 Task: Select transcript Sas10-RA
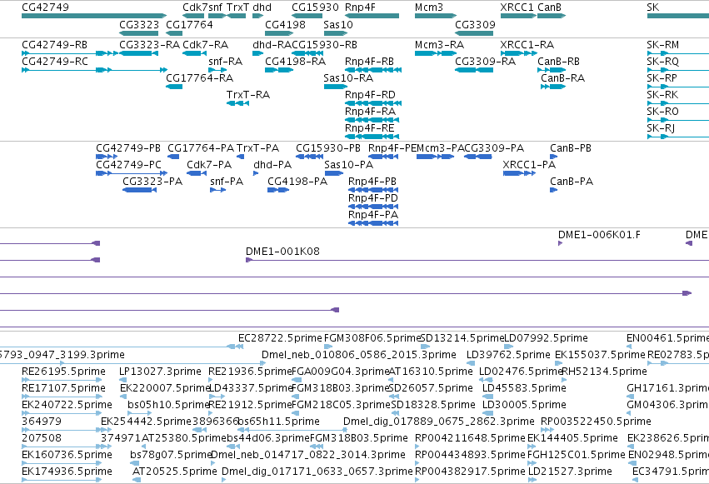[x=336, y=87]
